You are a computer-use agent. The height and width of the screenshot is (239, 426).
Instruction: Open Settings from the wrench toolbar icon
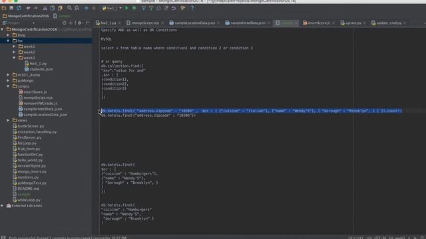(x=183, y=8)
